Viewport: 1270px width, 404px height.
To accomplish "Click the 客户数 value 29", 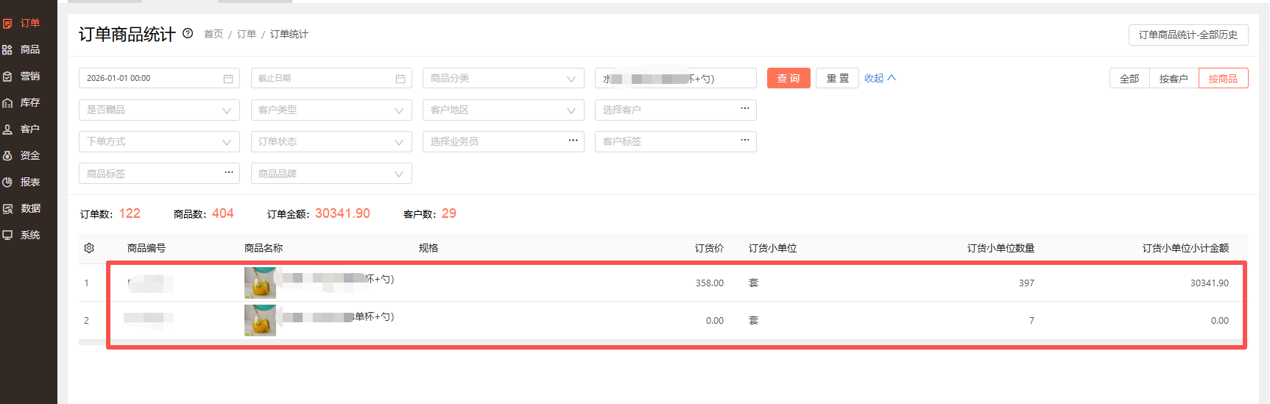I will [448, 213].
